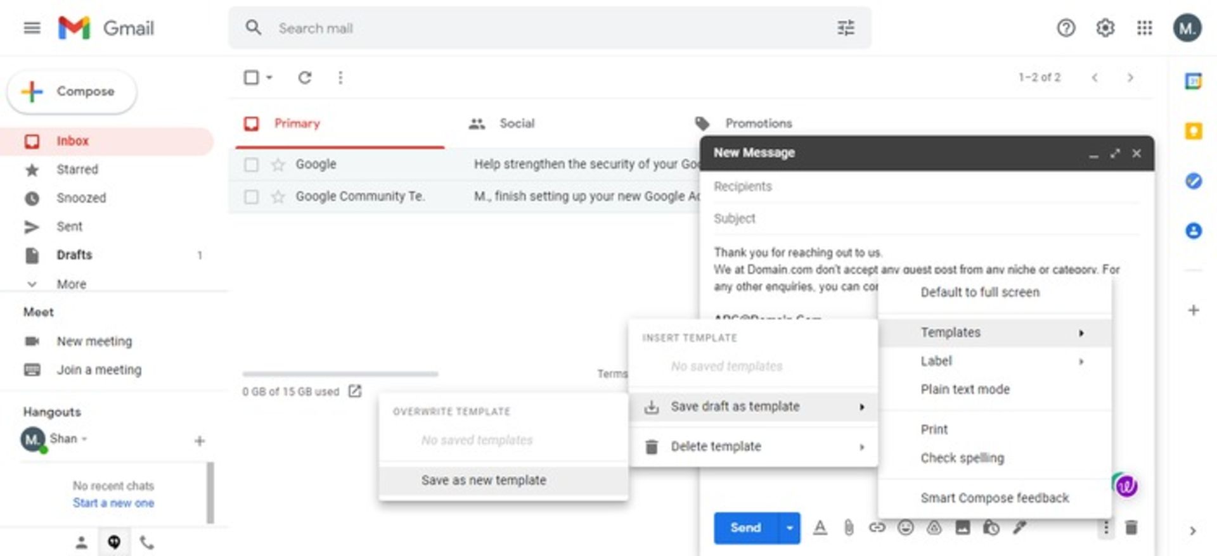Star the Google Community Team email
This screenshot has width=1217, height=556.
(278, 197)
